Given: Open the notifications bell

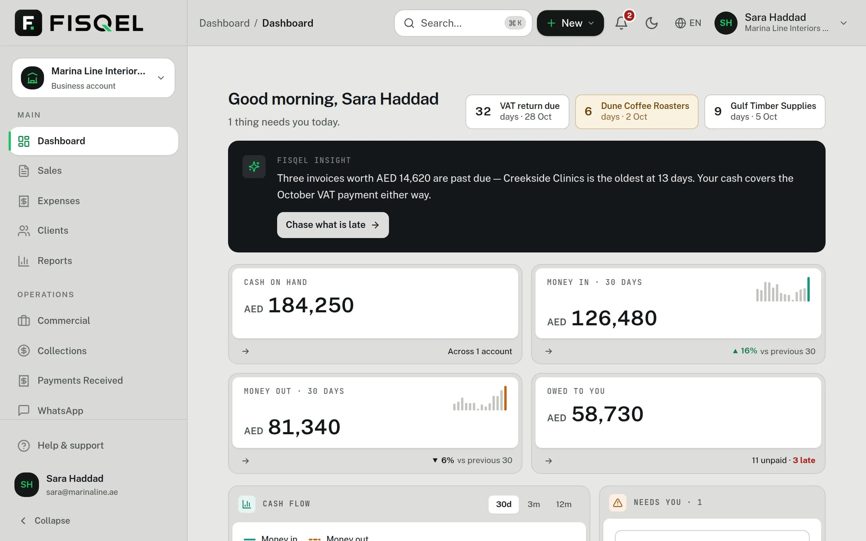Looking at the screenshot, I should click(621, 23).
